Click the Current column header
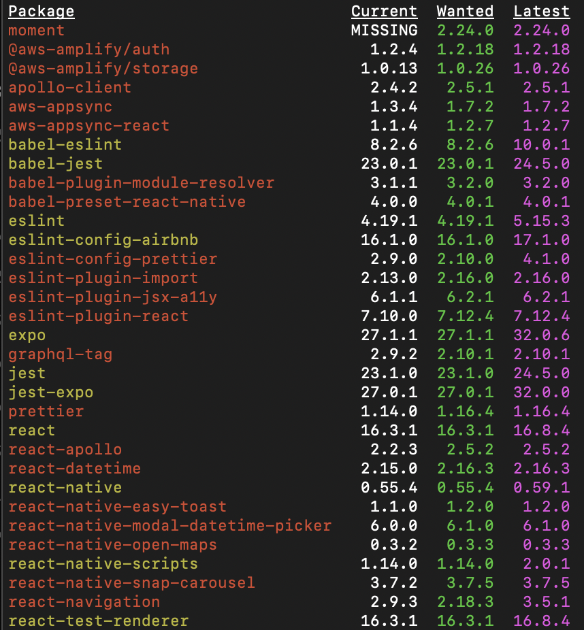The height and width of the screenshot is (630, 584). coord(384,12)
